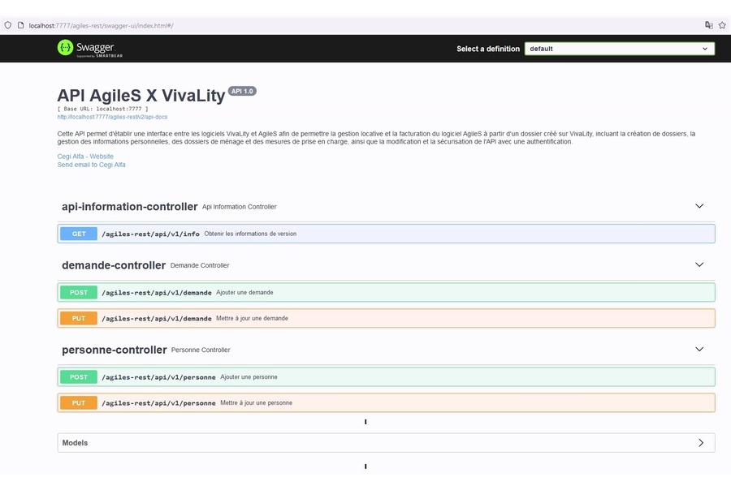The image size is (731, 490).
Task: Click the POST badge for personne
Action: click(79, 377)
